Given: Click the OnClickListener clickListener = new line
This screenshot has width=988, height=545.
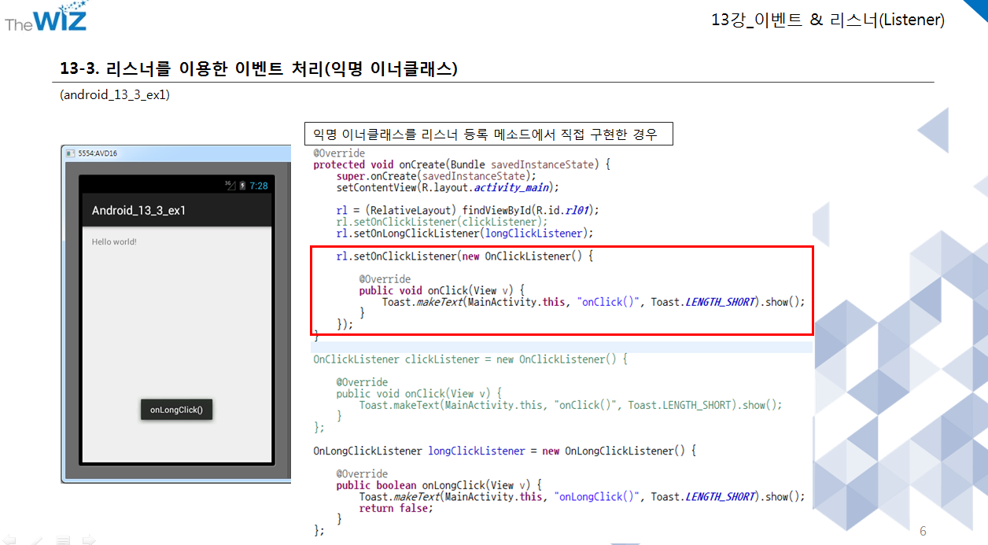Looking at the screenshot, I should [470, 359].
